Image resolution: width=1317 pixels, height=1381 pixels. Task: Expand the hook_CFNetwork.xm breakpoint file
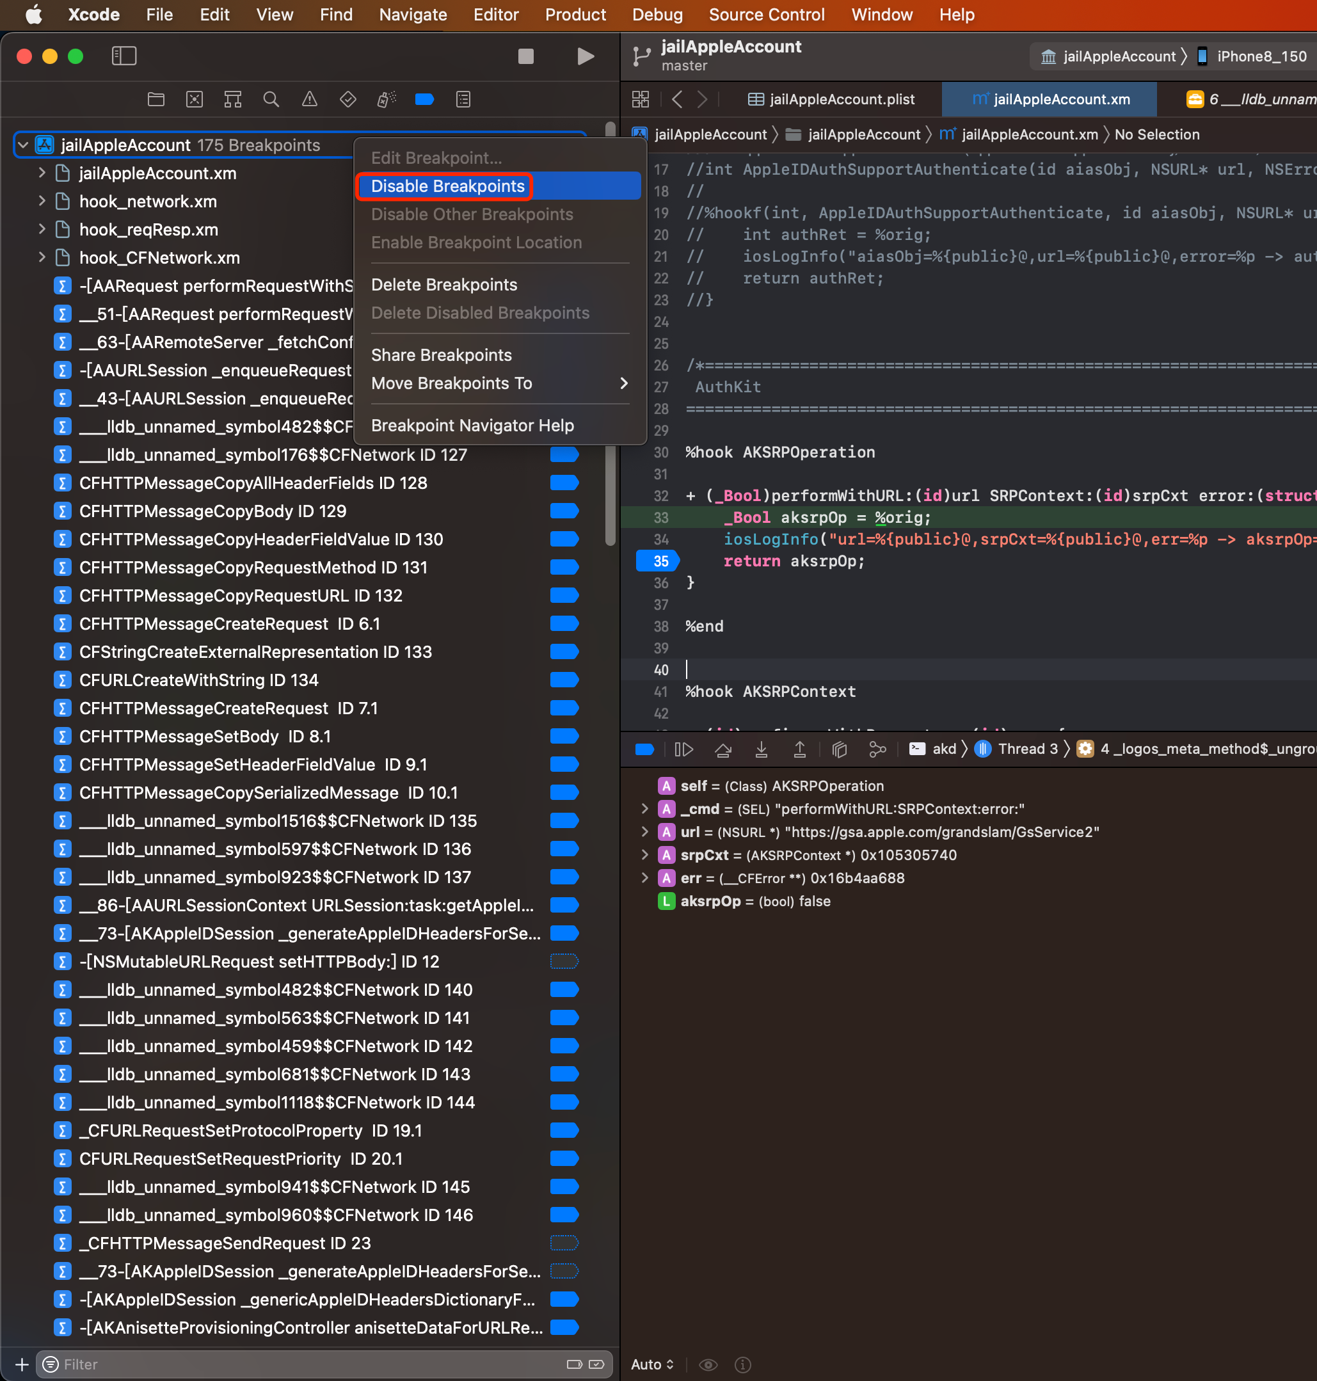coord(42,257)
